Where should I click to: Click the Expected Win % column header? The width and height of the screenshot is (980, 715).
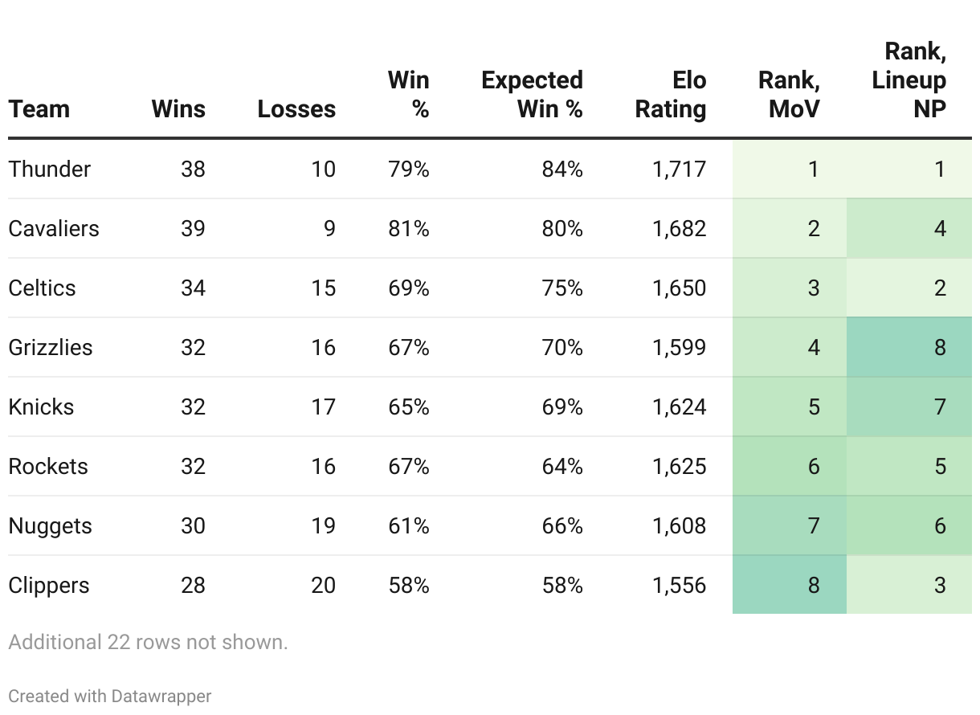(x=532, y=95)
